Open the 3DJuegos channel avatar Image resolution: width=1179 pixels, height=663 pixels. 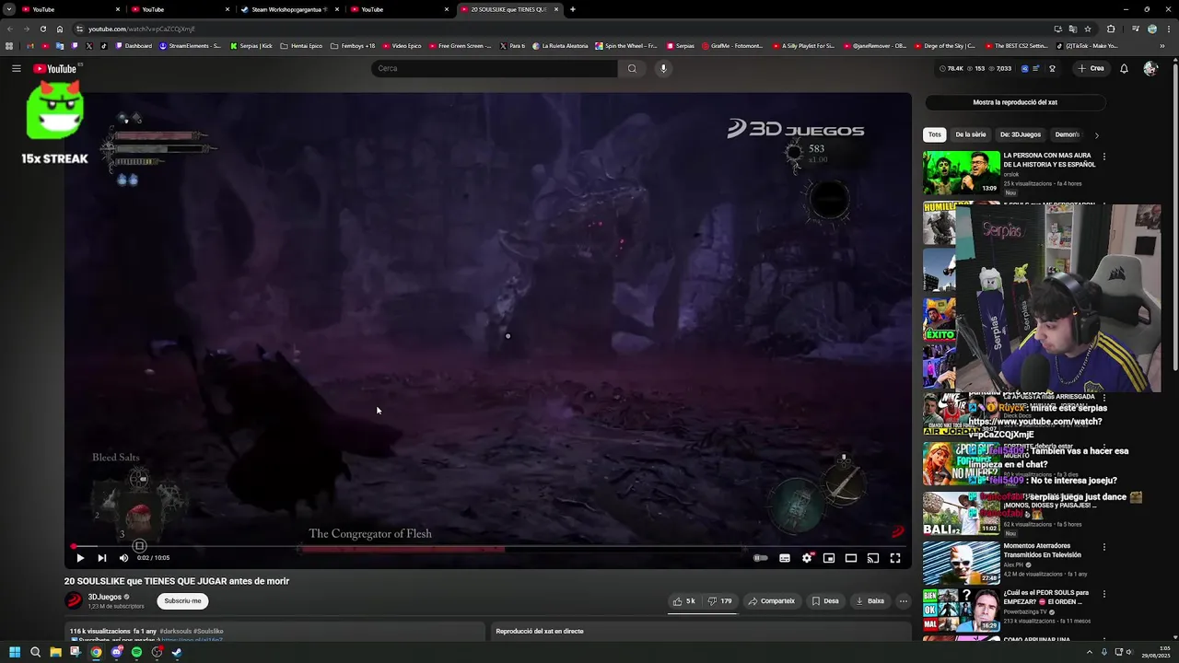click(x=73, y=600)
